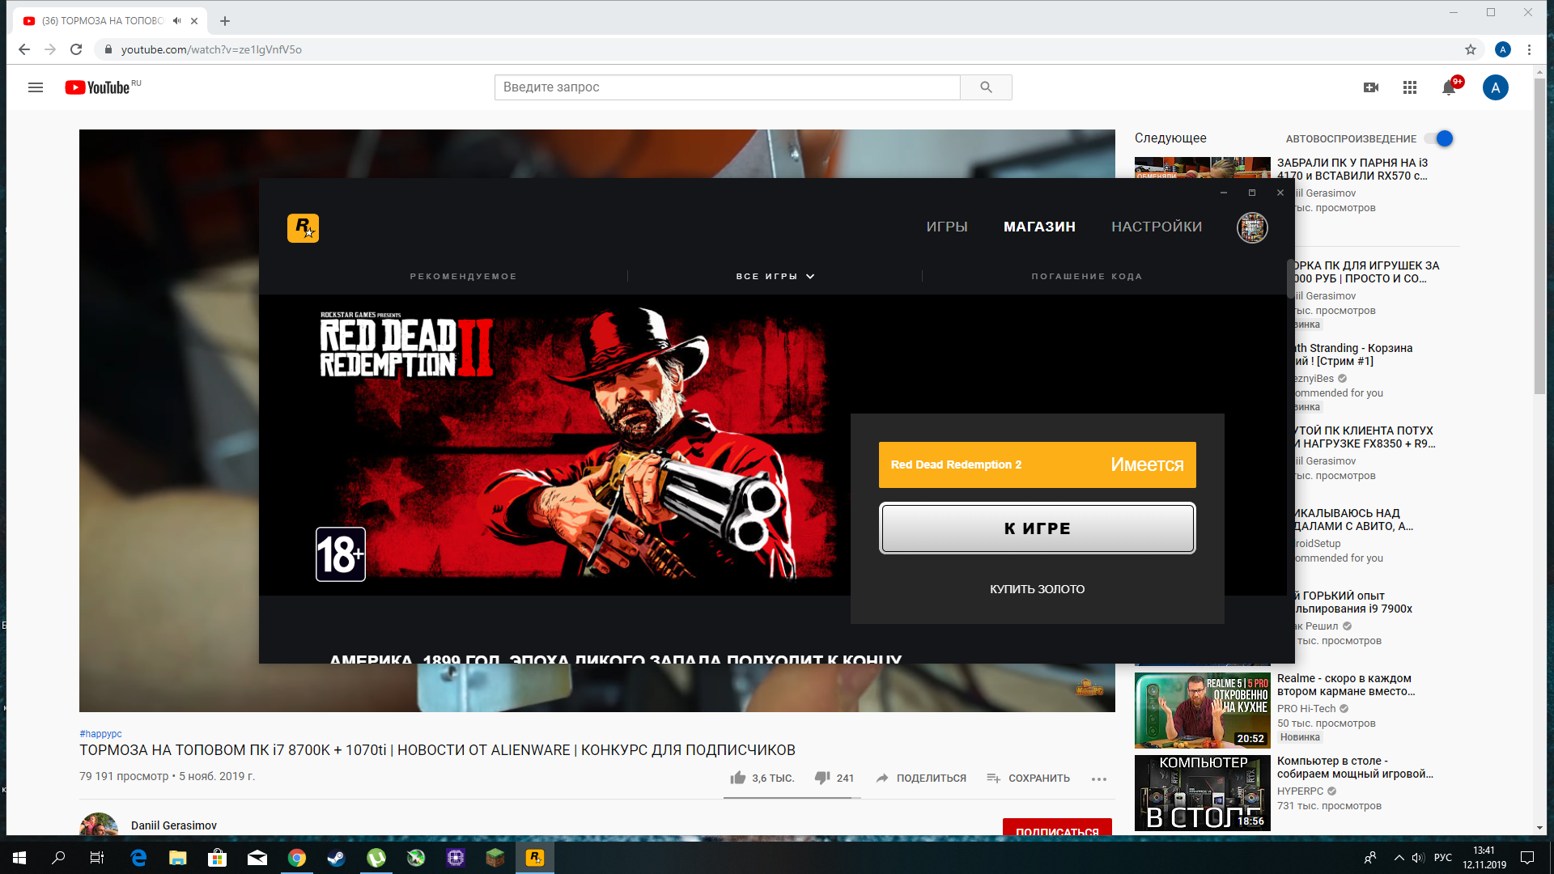Toggle the autoplay switch
1554x874 pixels.
(1439, 138)
